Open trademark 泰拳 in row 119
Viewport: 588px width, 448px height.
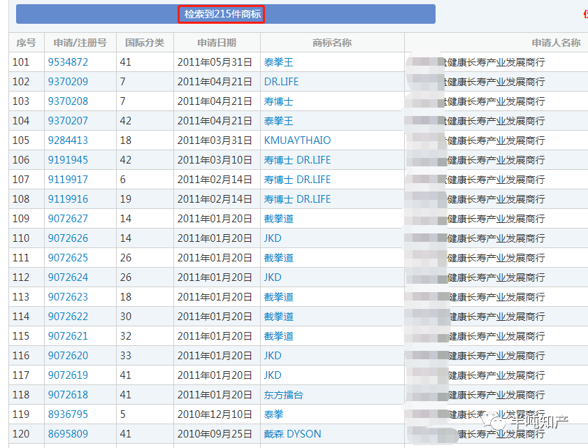274,414
